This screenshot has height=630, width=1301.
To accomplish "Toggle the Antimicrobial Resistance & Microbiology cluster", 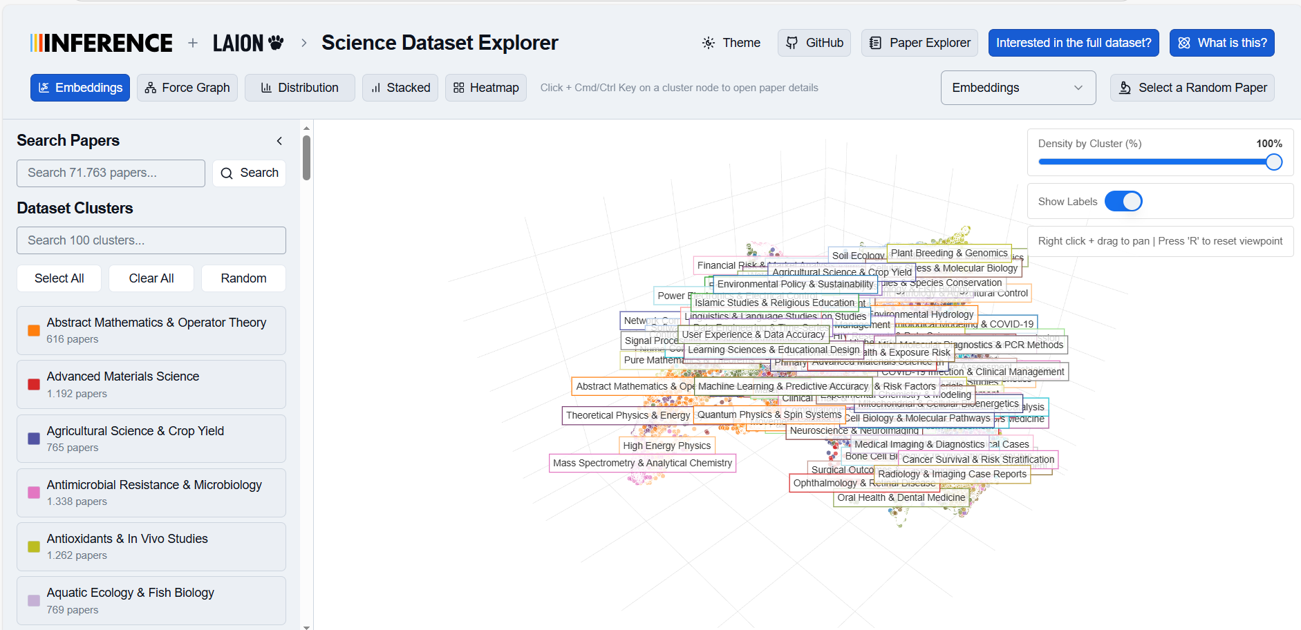I will click(x=151, y=493).
